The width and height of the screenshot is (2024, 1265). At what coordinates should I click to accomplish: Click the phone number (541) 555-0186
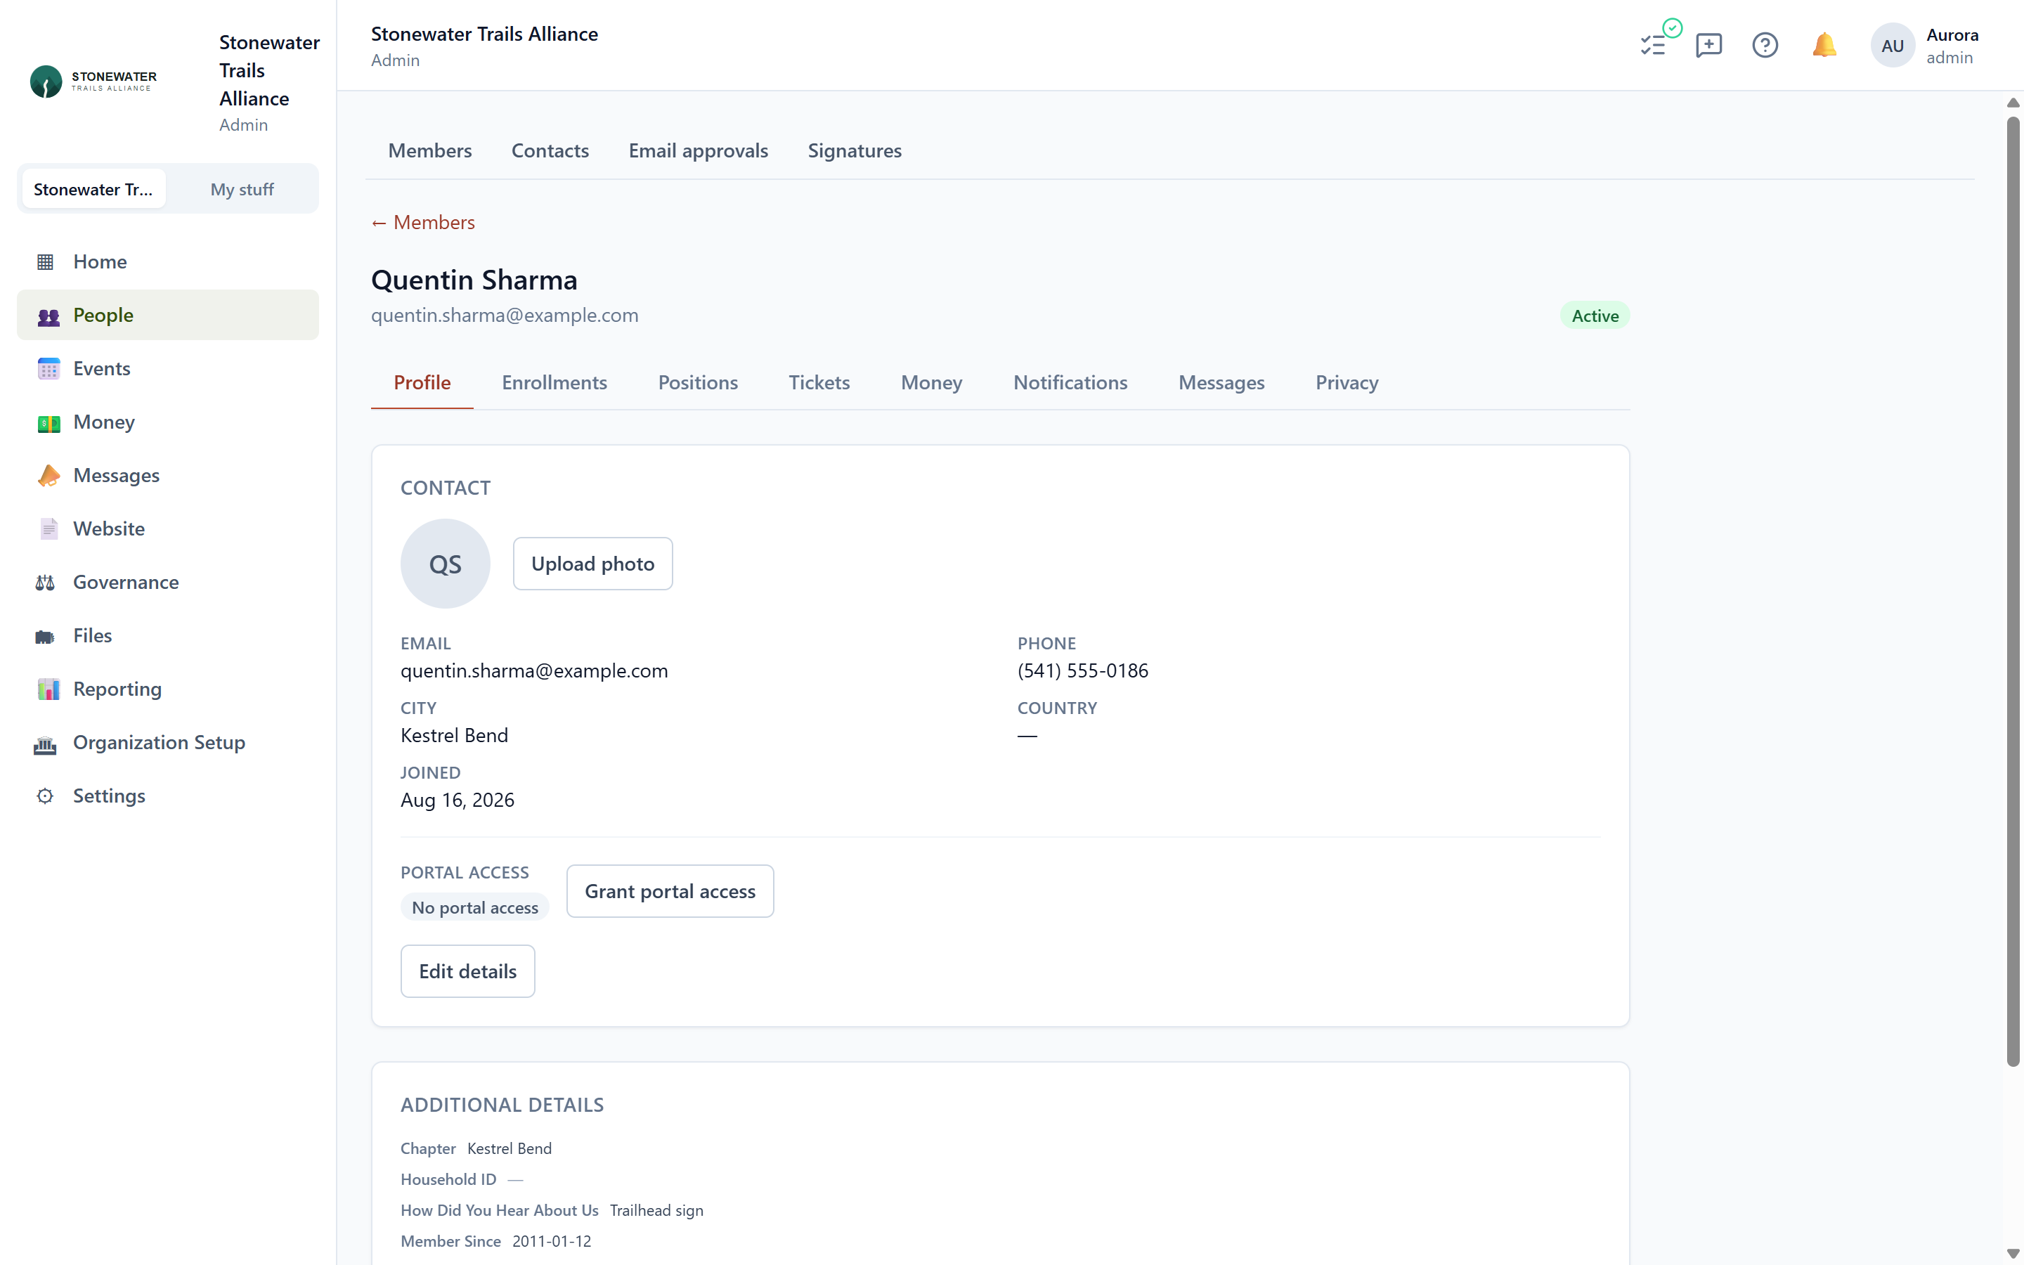pyautogui.click(x=1083, y=671)
